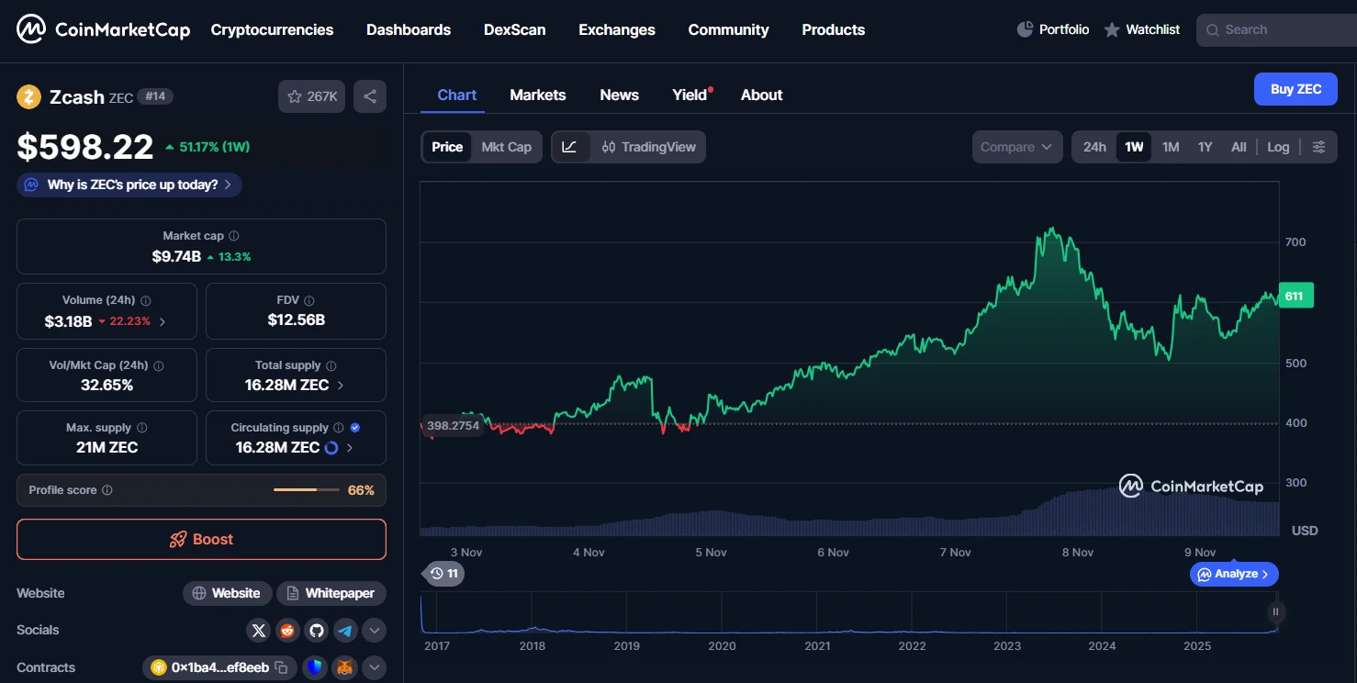Switch chart to Mkt Cap
This screenshot has width=1357, height=683.
pyautogui.click(x=506, y=147)
